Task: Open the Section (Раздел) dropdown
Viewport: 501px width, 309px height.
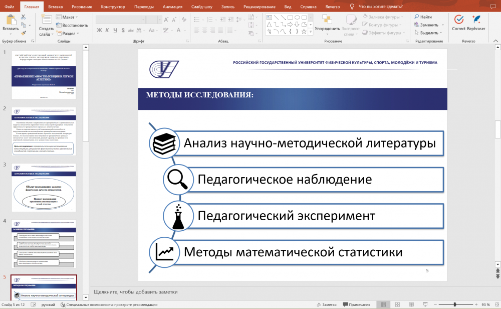Action: click(70, 34)
